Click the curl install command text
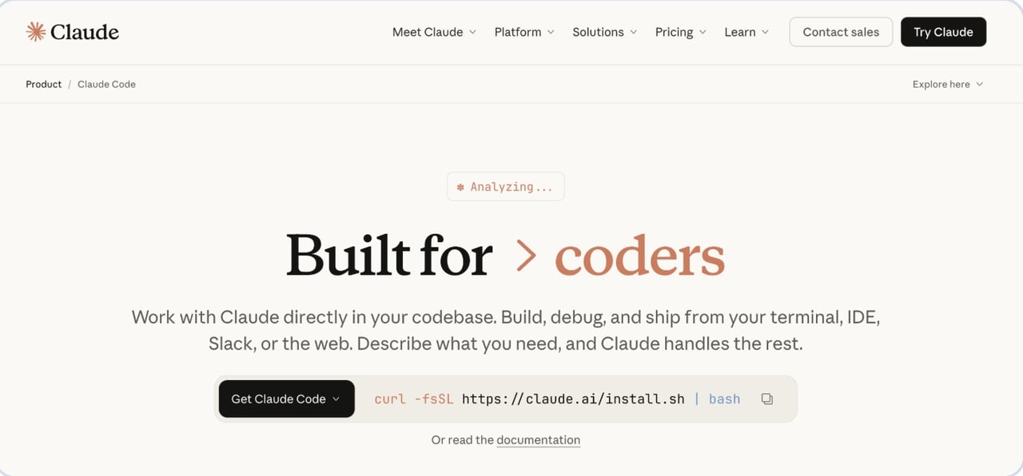This screenshot has width=1023, height=476. [x=557, y=399]
